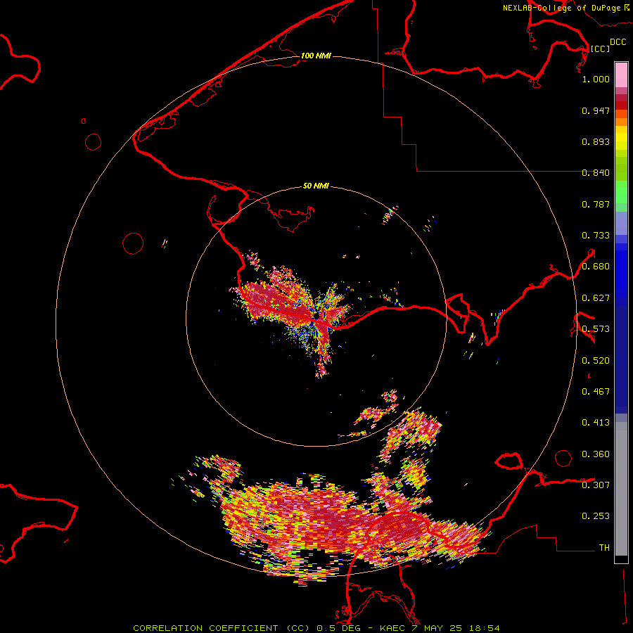Click the Correlation Coefficient KAEC caption
Screen dimensions: 633x633
tap(316, 628)
